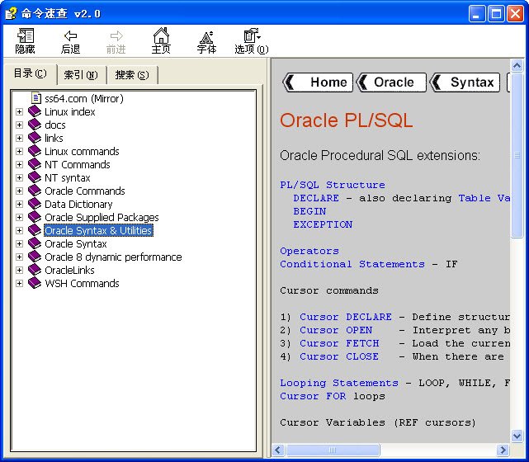Follow the Cursor FETCH link

click(x=339, y=343)
